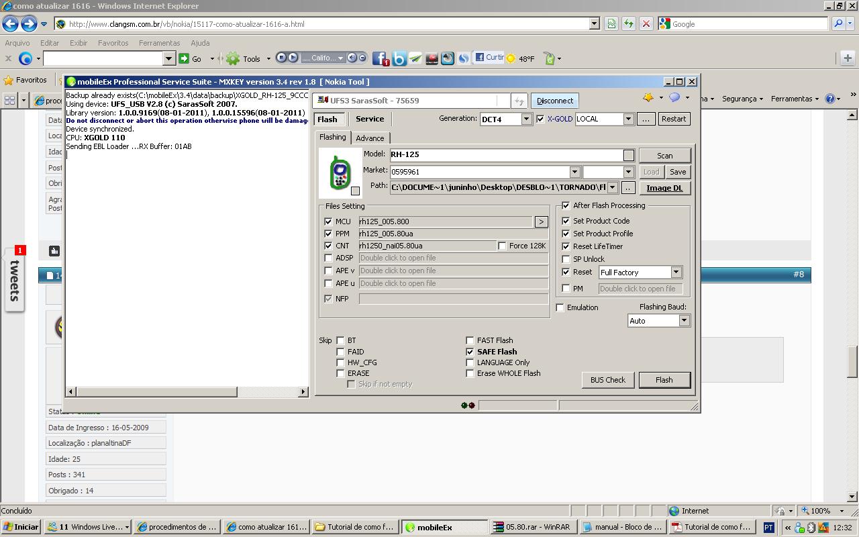Open the Favoritos menu in menu bar
This screenshot has width=859, height=537.
coord(113,43)
